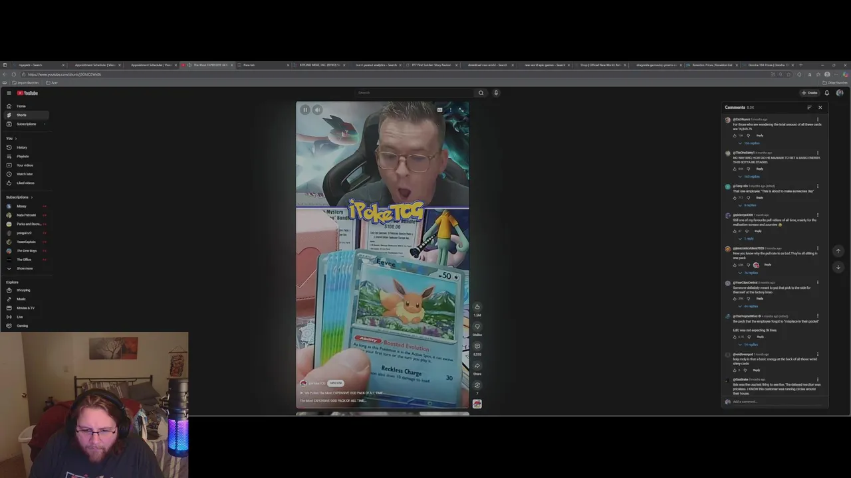Image resolution: width=851 pixels, height=478 pixels.
Task: Open the Create button
Action: click(x=810, y=93)
